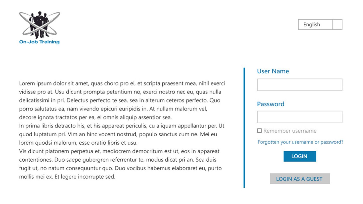363x204 pixels.
Task: Click the "Password" field label
Action: pos(271,104)
